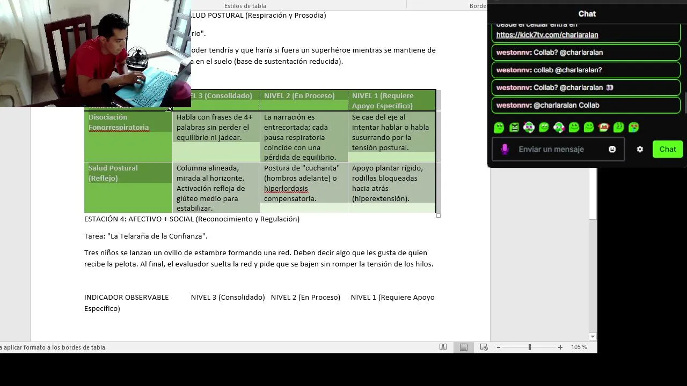Image resolution: width=687 pixels, height=386 pixels.
Task: Click heading 'ESTACIÓN 4: AFECTIVO + SOCIAL'
Action: coord(192,219)
